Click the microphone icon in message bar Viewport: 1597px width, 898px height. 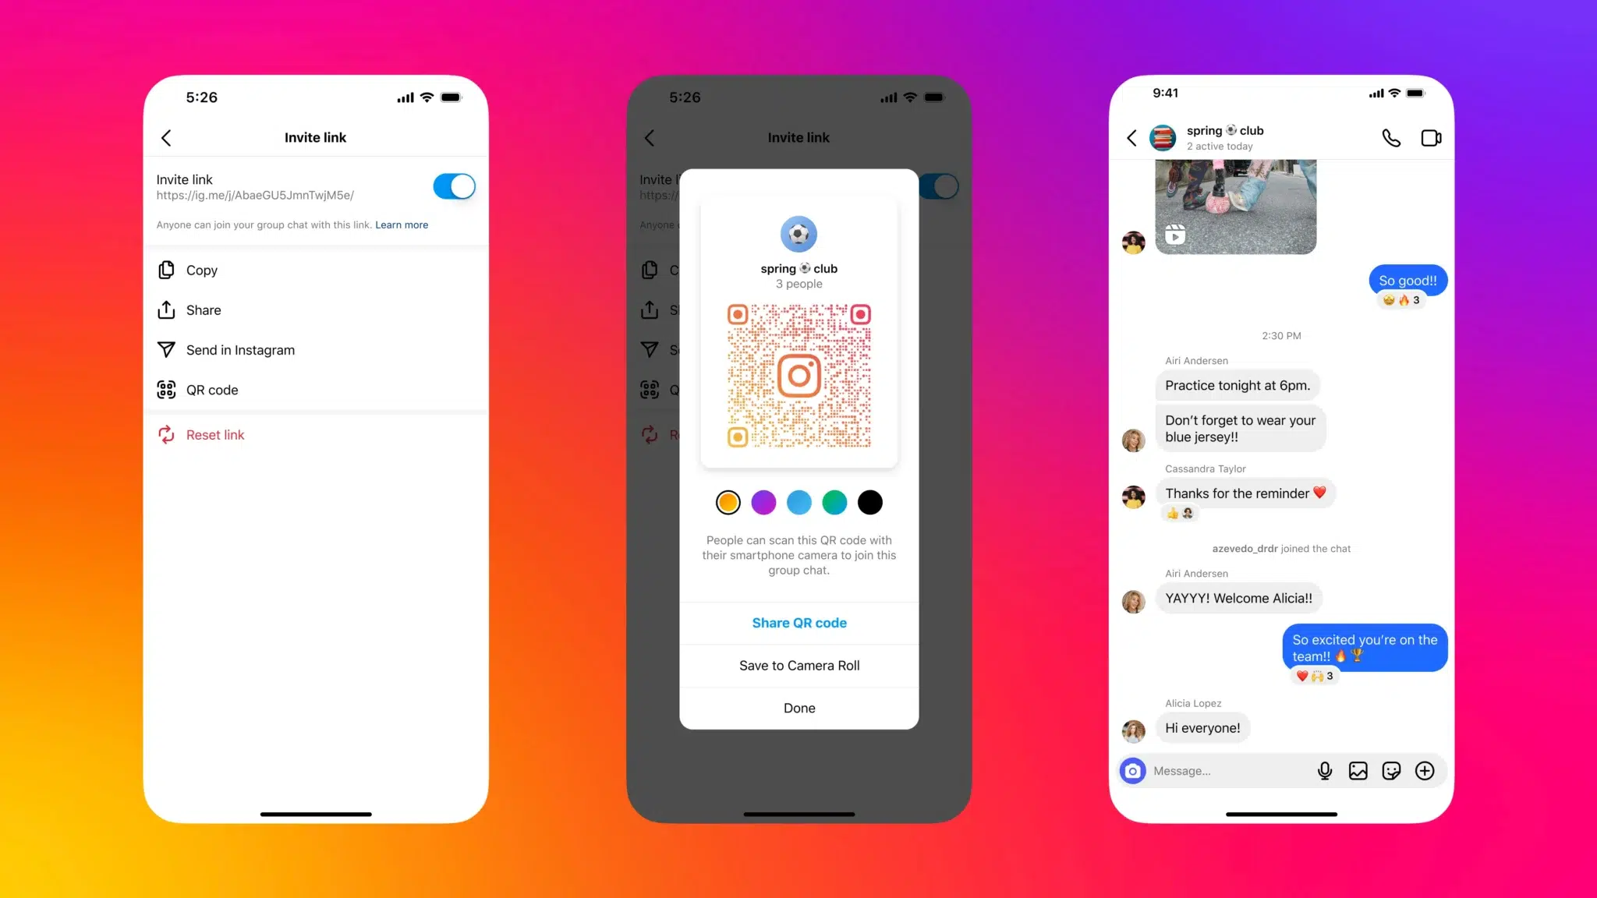click(x=1324, y=771)
